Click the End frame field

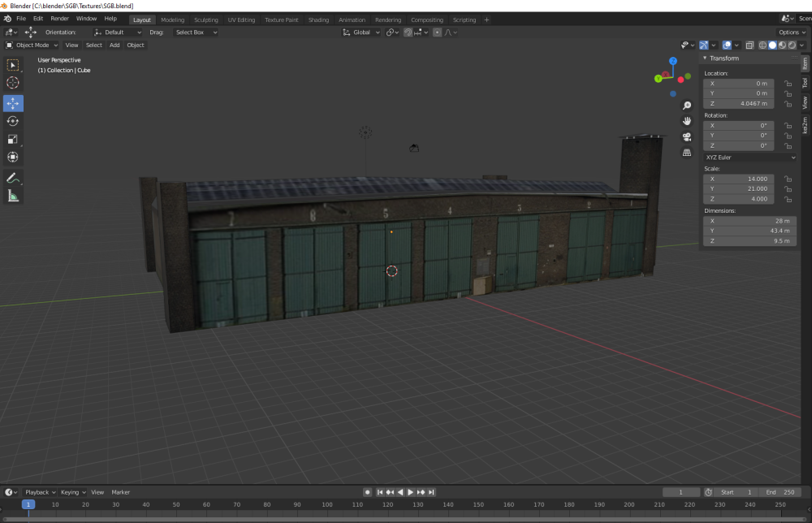(781, 492)
